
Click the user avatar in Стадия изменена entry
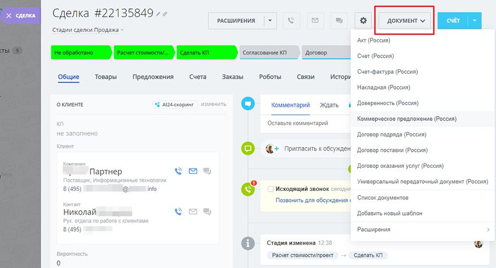coord(478,243)
